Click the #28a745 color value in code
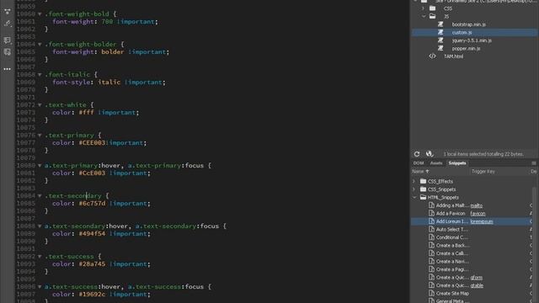This screenshot has height=303, width=539. (x=92, y=263)
